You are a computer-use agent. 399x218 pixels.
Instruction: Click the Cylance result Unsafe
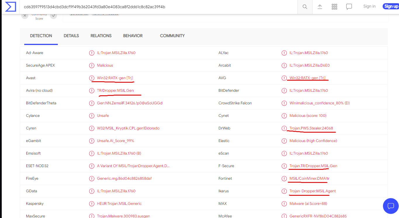[103, 116]
